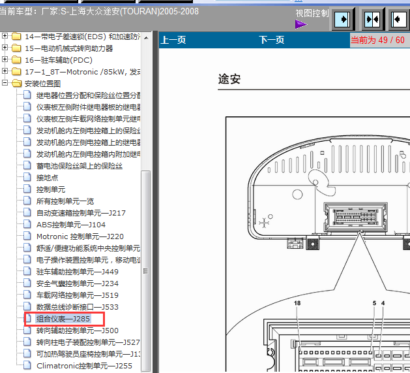Screen dimensions: 410x373
Task: Click the open folder icon of 安装位置图
Action: click(17, 84)
